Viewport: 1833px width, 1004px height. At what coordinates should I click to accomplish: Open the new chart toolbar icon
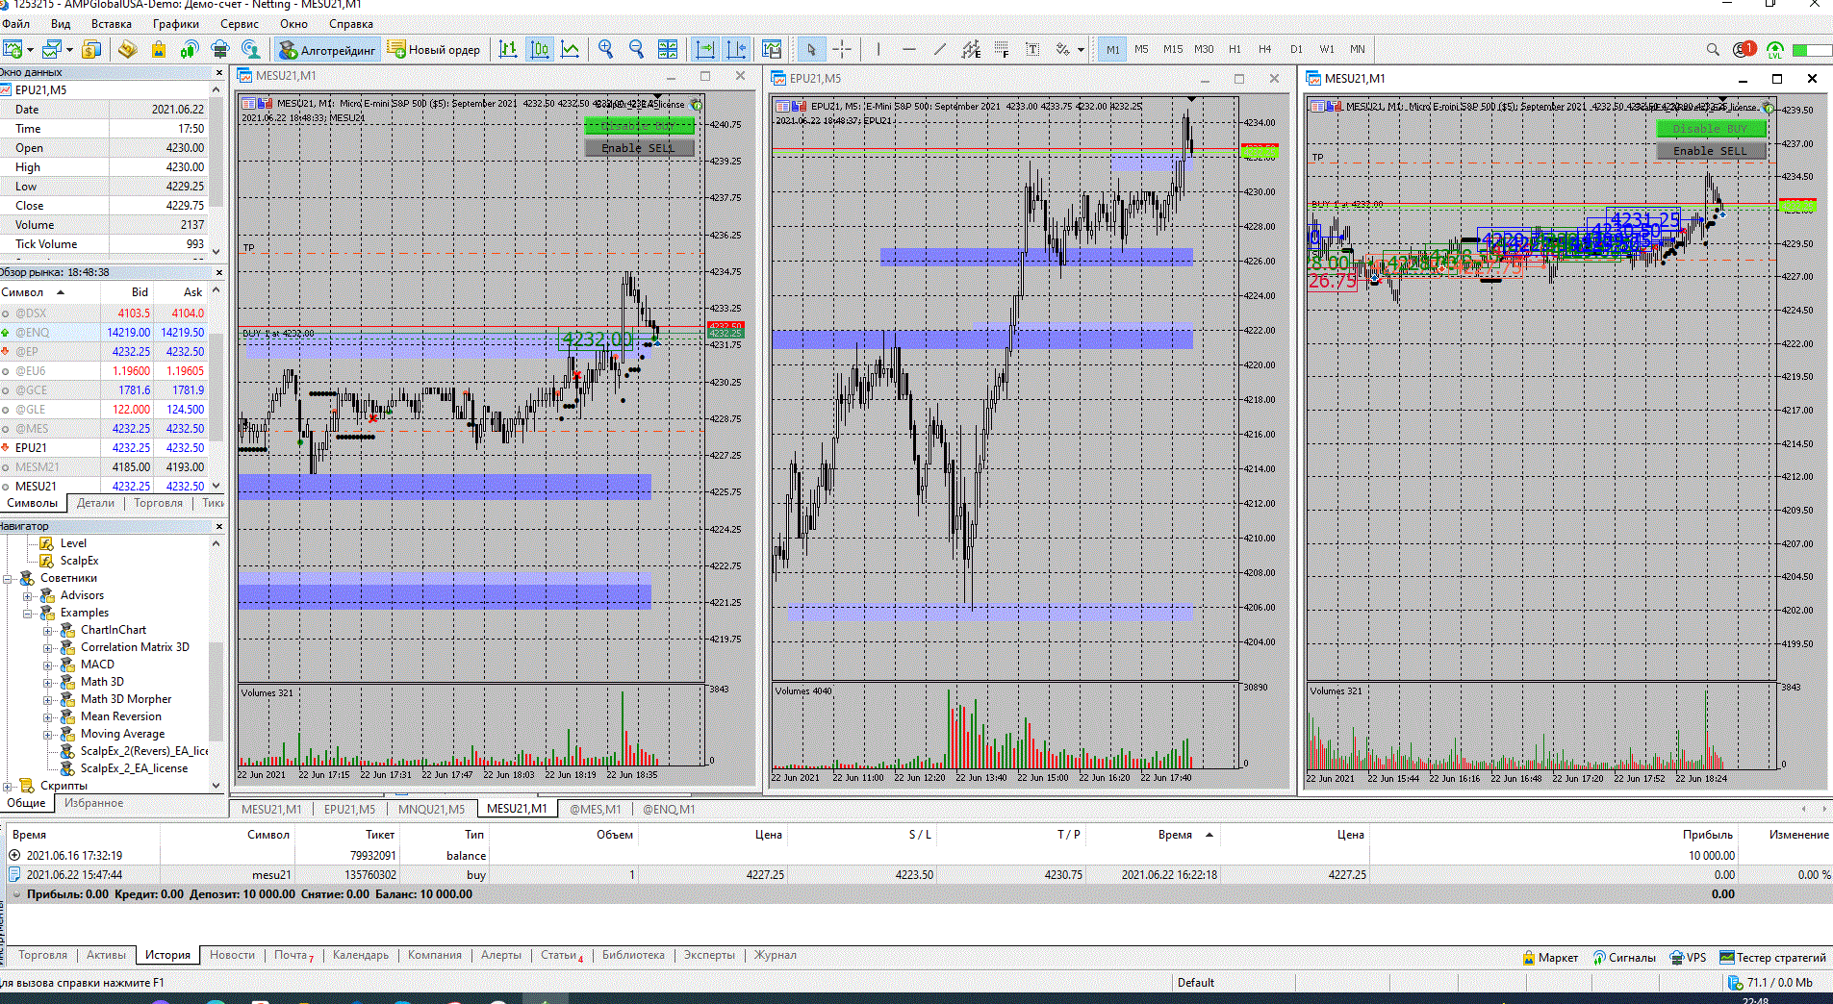(x=13, y=49)
